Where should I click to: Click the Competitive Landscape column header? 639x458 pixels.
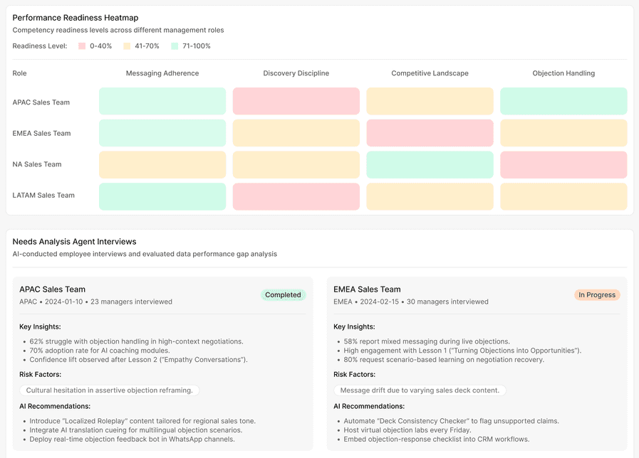pos(430,73)
